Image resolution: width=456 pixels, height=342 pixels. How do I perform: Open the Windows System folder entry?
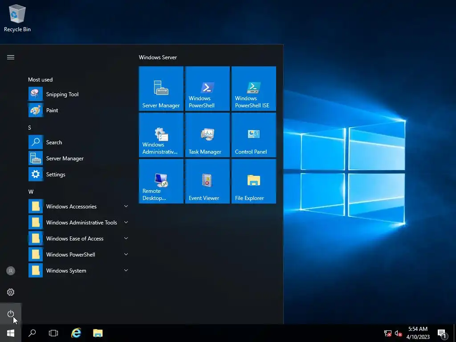[x=79, y=270]
